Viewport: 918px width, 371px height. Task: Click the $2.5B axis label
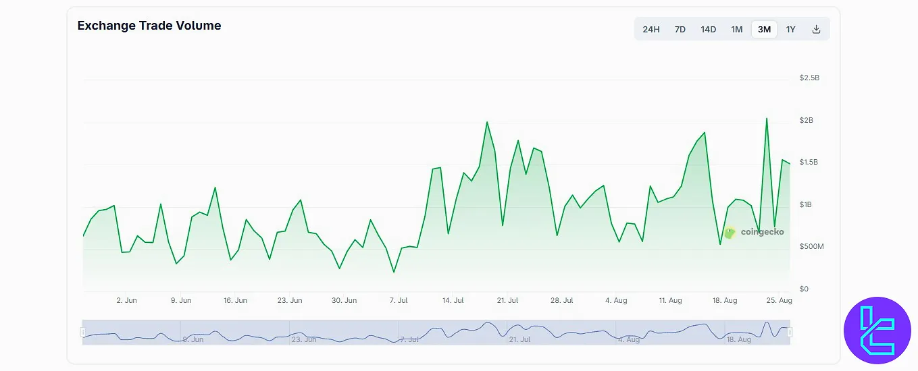pyautogui.click(x=809, y=78)
